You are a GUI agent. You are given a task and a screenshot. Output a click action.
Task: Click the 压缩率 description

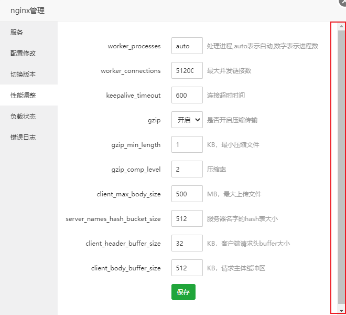coord(217,170)
